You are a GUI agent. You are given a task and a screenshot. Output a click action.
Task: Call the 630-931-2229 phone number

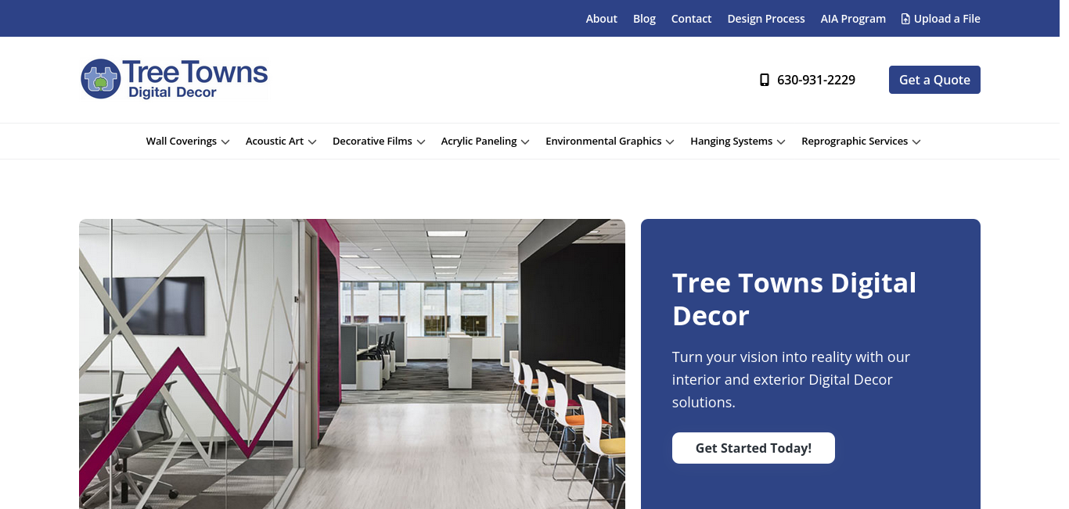point(816,80)
